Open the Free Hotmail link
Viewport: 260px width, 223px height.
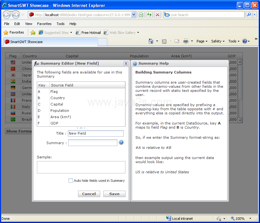coord(88,33)
